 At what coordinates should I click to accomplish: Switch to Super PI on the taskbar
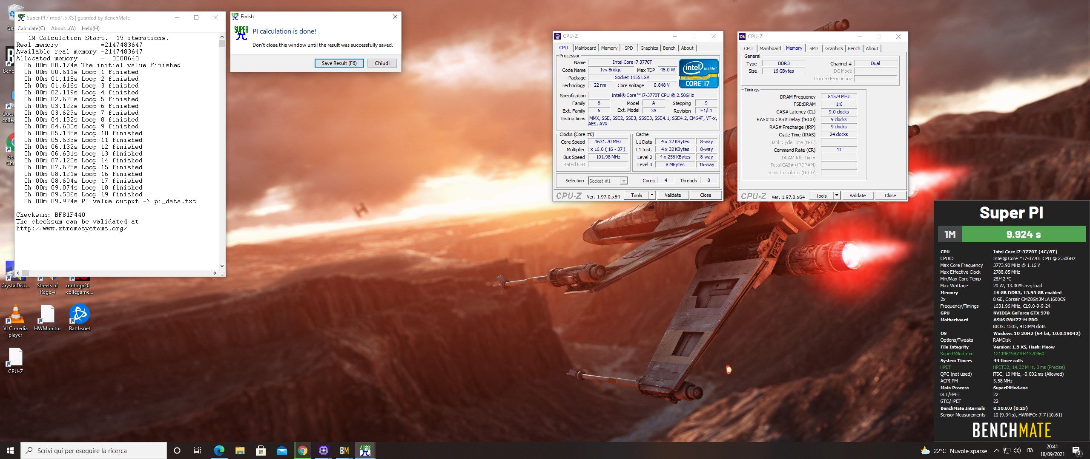[365, 450]
